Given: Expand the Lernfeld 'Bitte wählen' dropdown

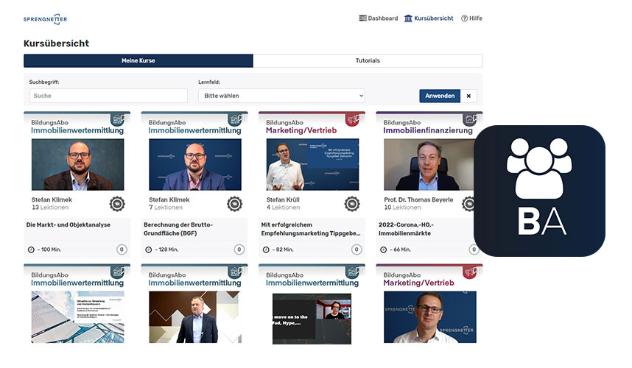Looking at the screenshot, I should (x=281, y=96).
